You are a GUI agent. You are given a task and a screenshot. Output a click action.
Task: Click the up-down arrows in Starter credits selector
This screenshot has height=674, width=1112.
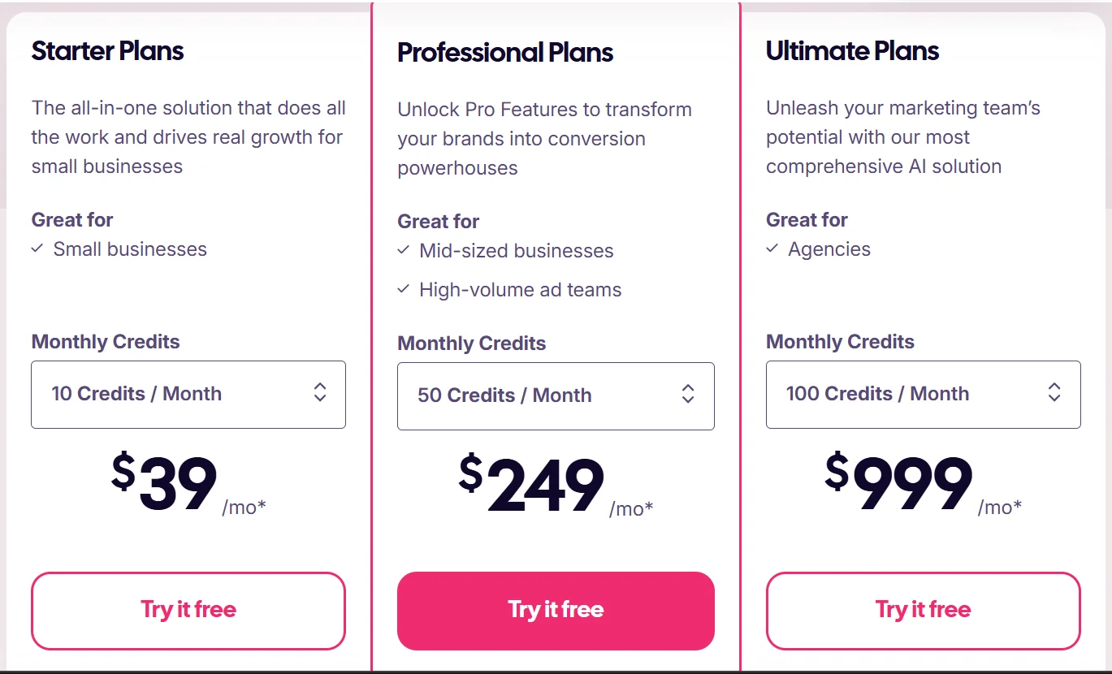point(320,393)
